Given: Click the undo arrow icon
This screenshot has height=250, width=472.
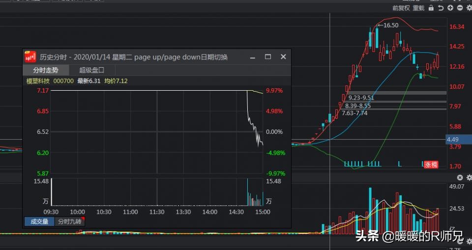Looking at the screenshot, I should [x=441, y=8].
